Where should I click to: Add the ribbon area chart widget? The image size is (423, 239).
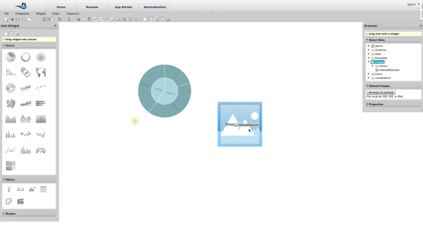(41, 150)
